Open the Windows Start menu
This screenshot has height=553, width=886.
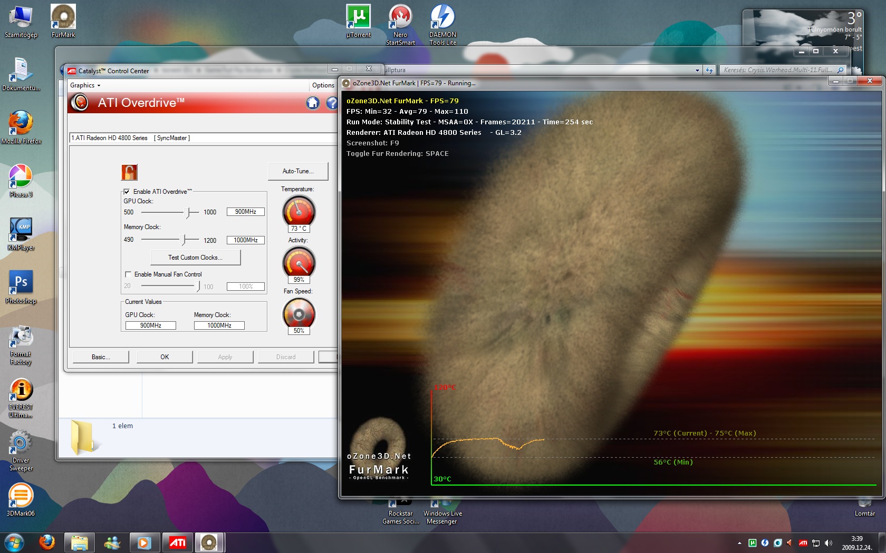click(14, 542)
